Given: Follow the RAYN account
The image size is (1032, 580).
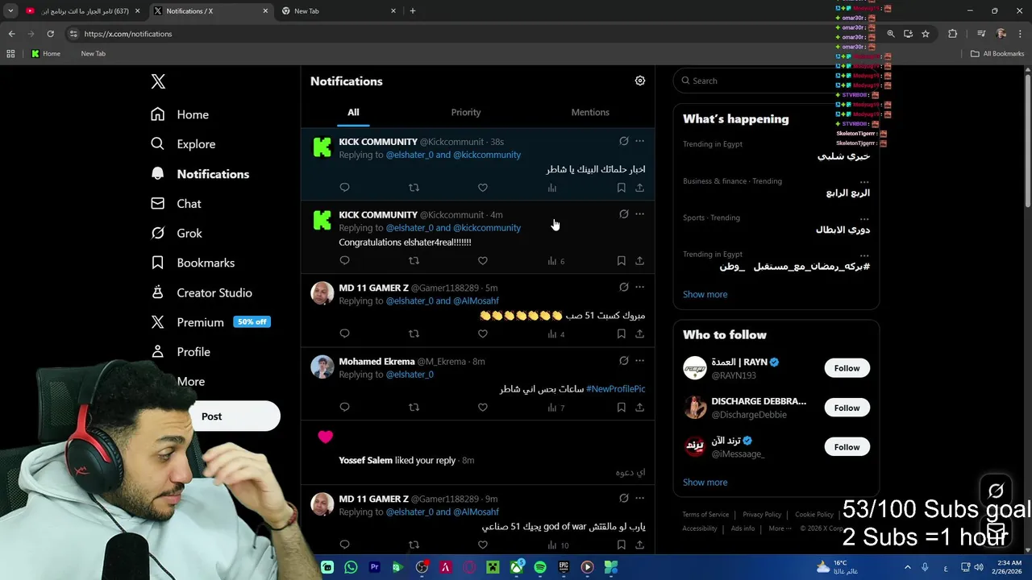Looking at the screenshot, I should (847, 368).
